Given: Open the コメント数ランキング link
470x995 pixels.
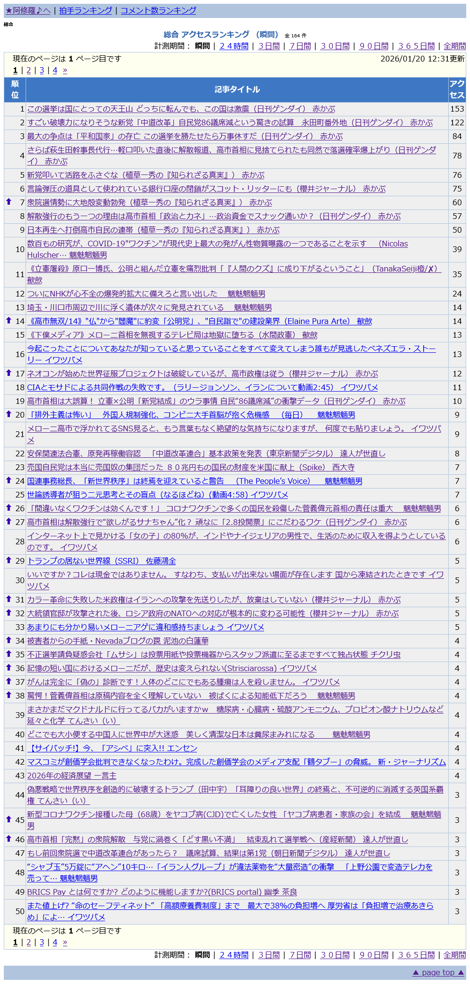Looking at the screenshot, I should pyautogui.click(x=158, y=10).
